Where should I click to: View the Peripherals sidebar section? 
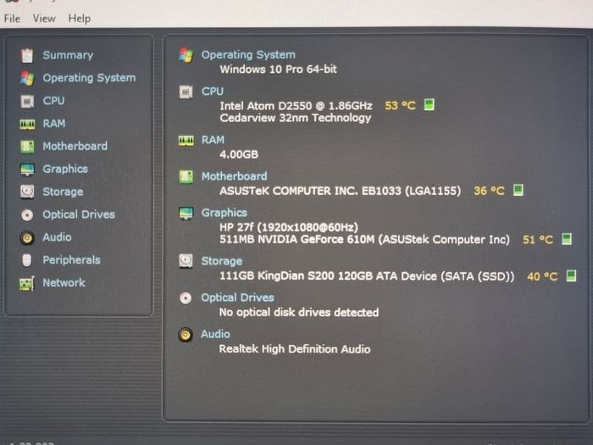[71, 260]
